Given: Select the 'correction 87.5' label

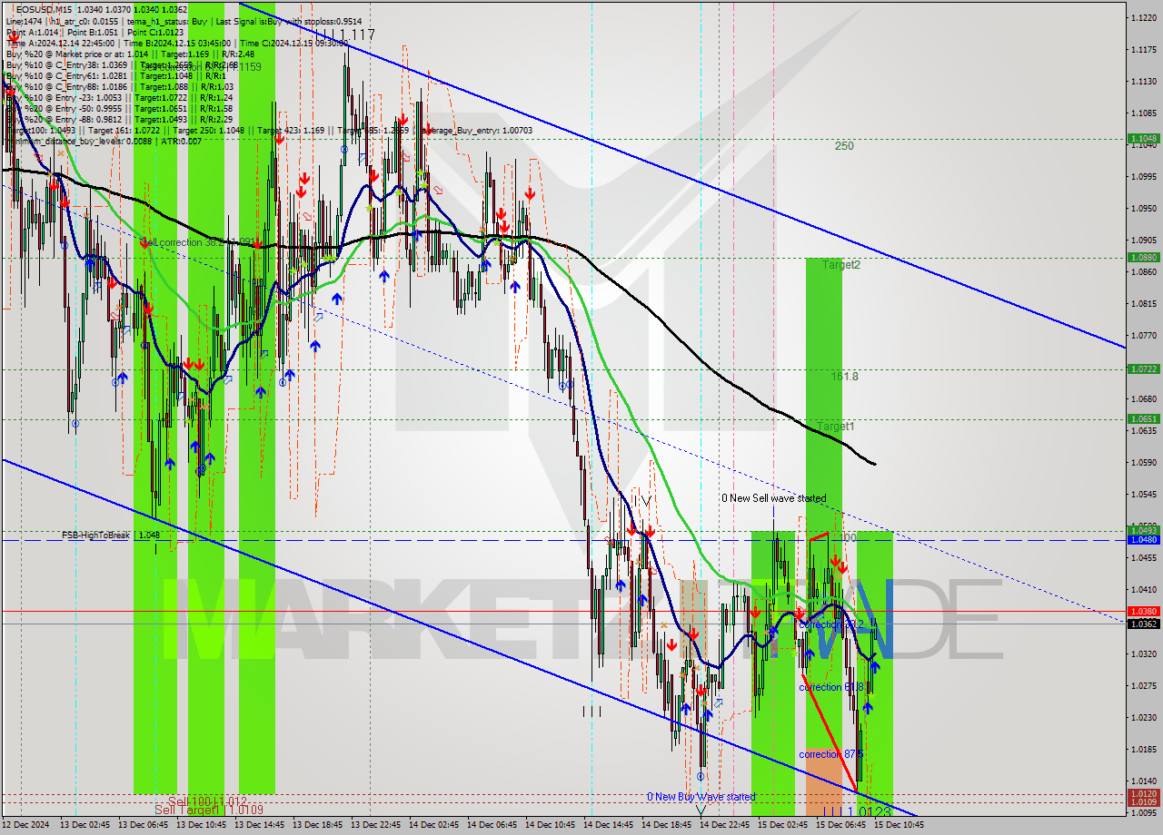Looking at the screenshot, I should 831,754.
